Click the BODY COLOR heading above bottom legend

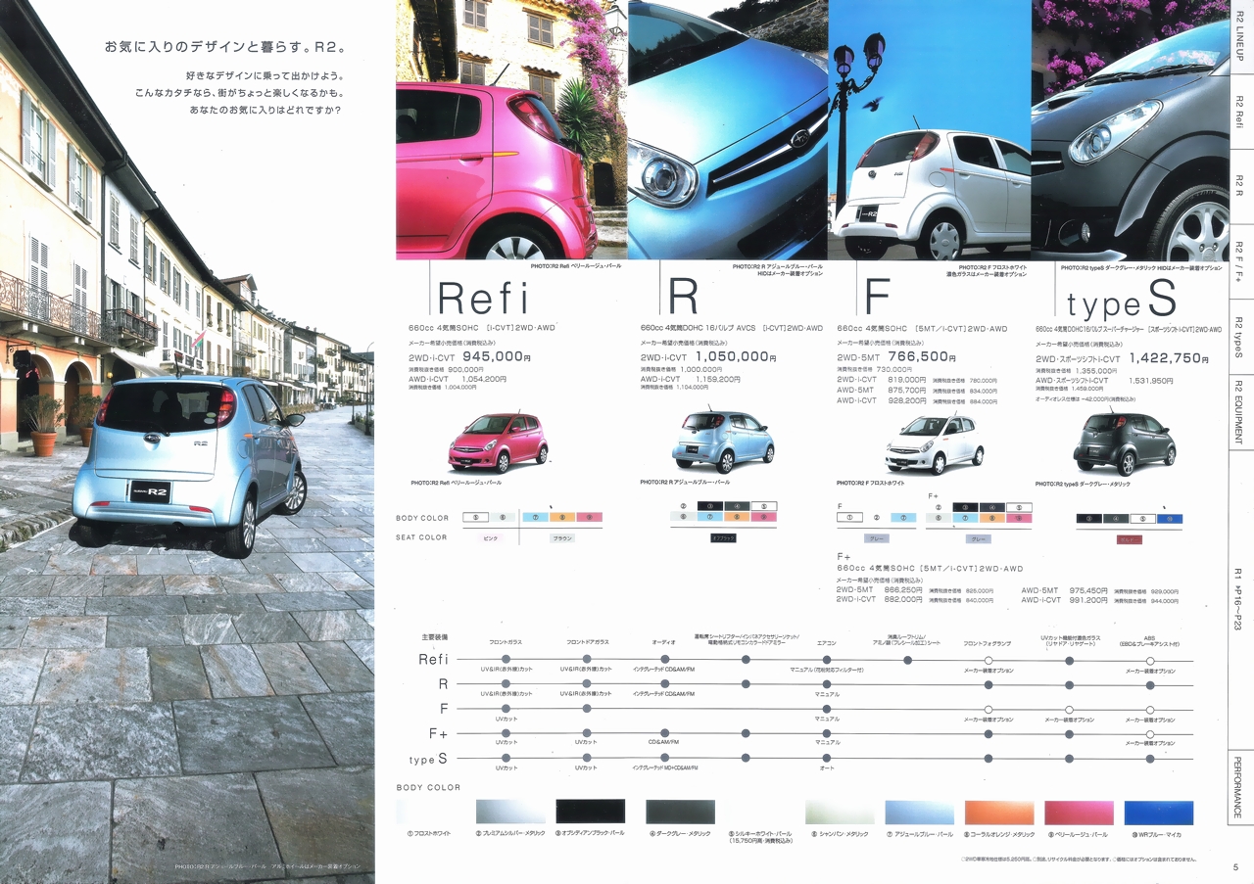[x=428, y=787]
